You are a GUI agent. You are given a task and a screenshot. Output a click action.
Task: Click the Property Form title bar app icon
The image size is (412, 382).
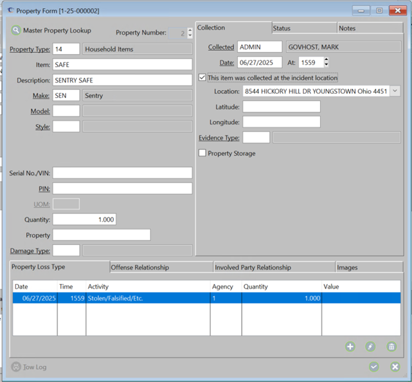(11, 11)
